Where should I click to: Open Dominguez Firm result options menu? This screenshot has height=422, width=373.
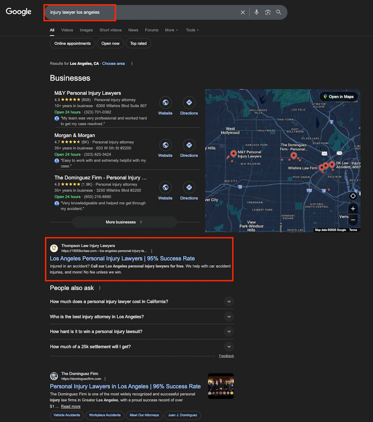(105, 379)
